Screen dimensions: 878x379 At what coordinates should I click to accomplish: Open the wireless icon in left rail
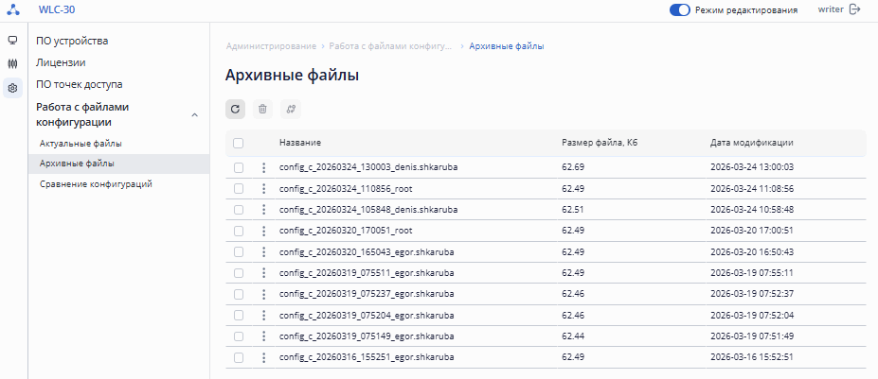tap(12, 63)
